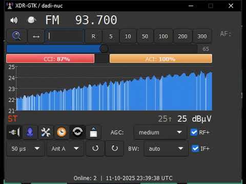Rotate antenna counter-clockwise arrow button
The width and height of the screenshot is (246, 184).
95,148
